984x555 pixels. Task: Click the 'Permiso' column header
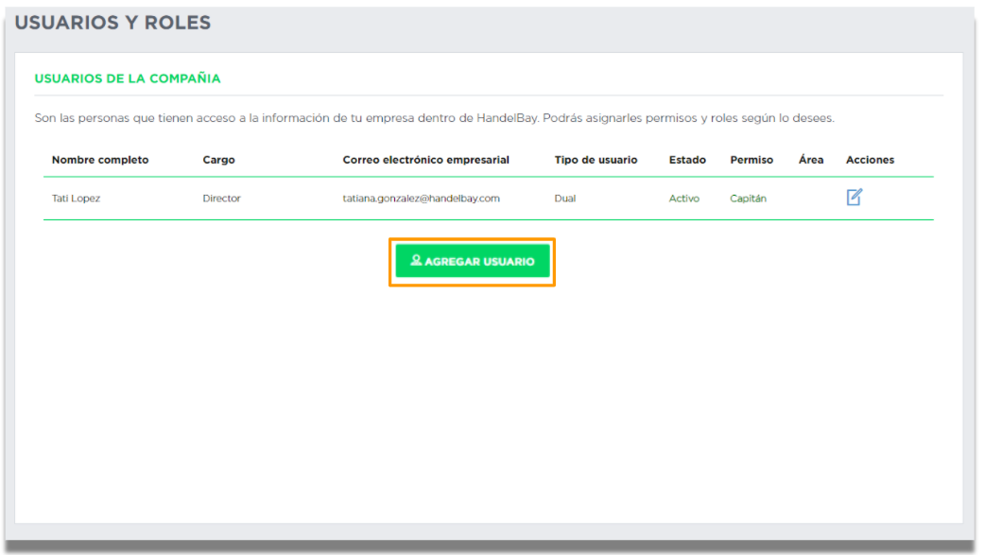click(x=751, y=160)
